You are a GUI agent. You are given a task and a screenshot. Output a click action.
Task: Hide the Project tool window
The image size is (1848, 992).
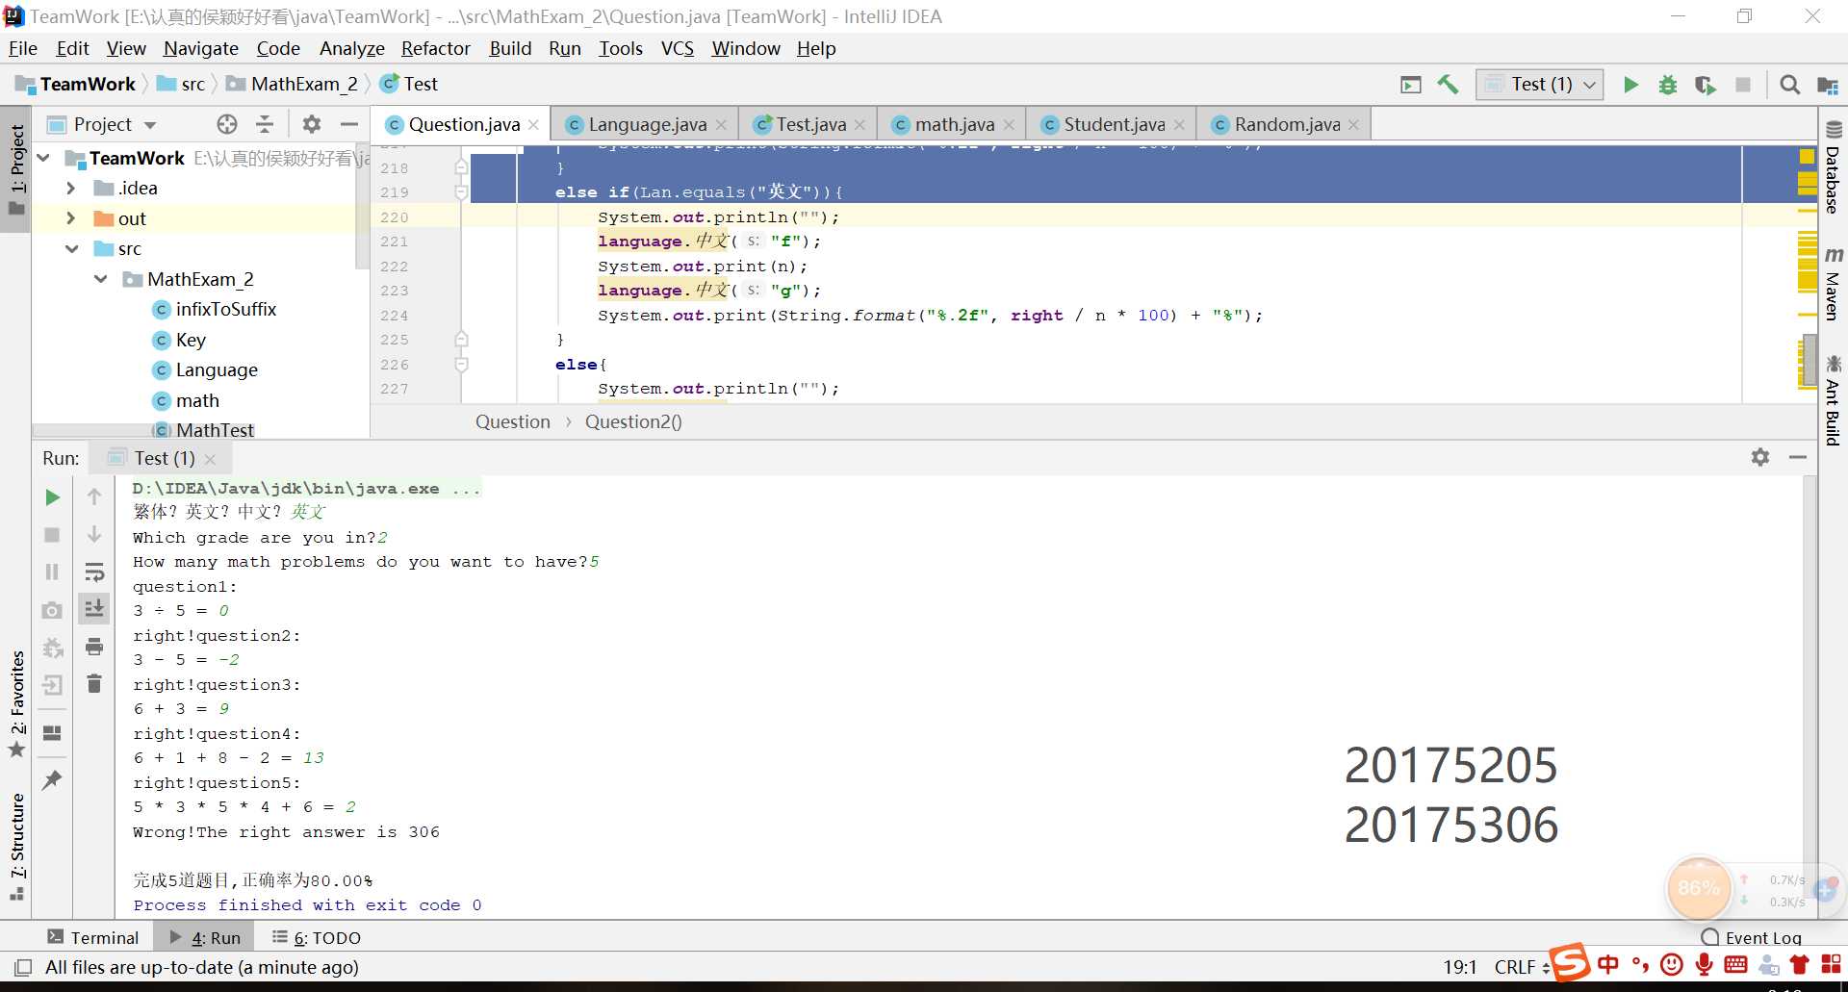point(349,124)
